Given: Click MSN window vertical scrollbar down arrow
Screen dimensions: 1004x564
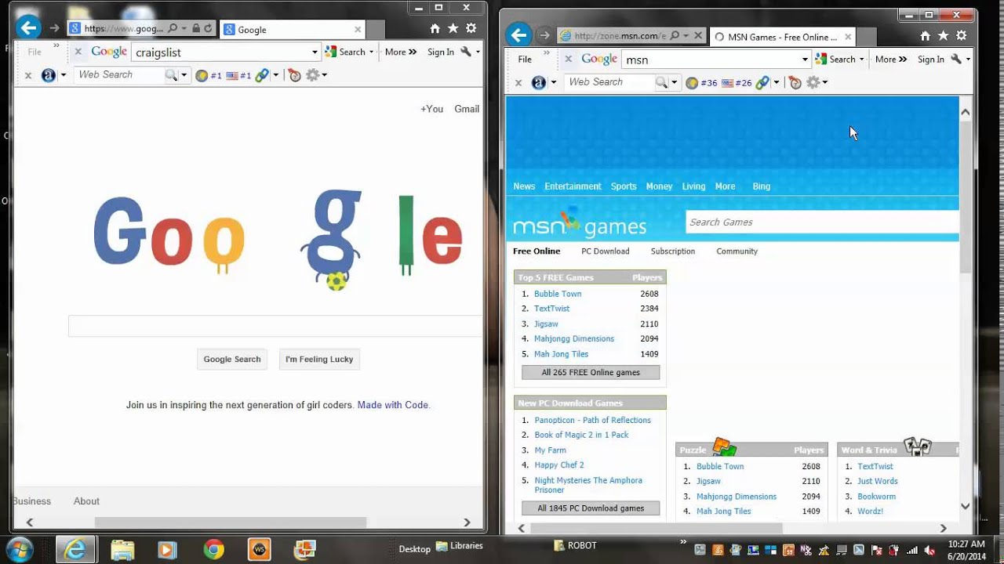Looking at the screenshot, I should coord(966,506).
